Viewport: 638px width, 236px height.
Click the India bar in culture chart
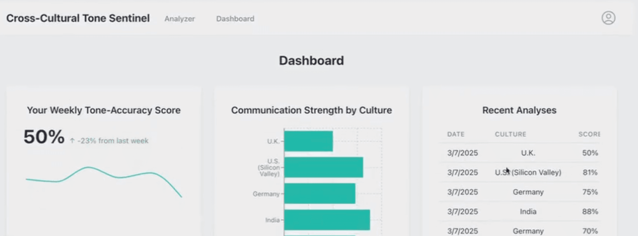[x=327, y=220]
